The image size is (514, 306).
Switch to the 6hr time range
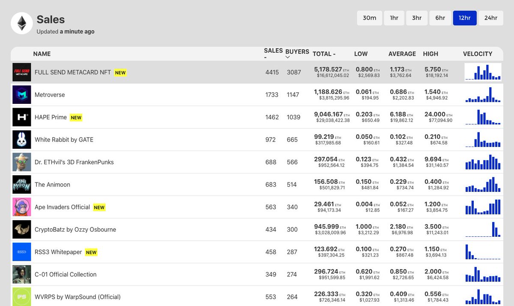click(x=440, y=18)
